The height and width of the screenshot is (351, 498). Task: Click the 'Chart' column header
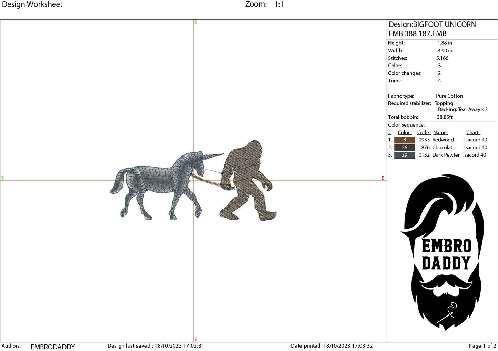coord(473,132)
